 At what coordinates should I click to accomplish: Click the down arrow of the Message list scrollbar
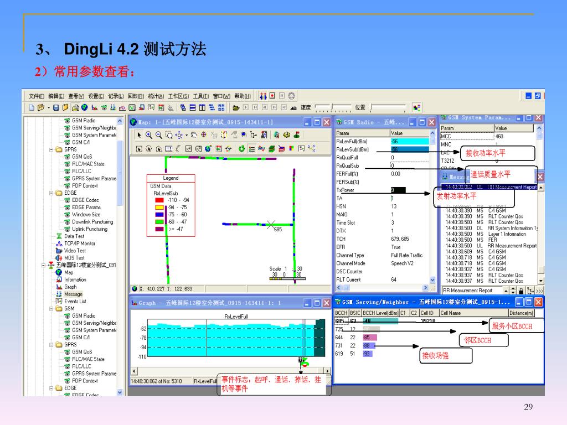pyautogui.click(x=541, y=281)
